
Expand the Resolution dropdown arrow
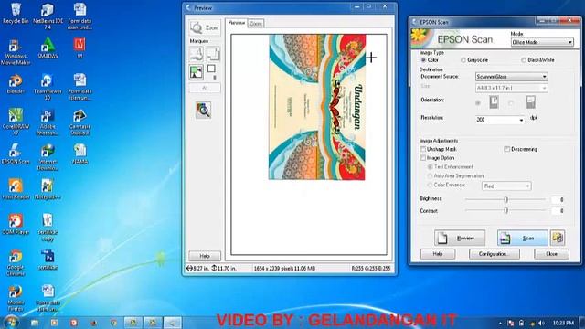click(521, 120)
